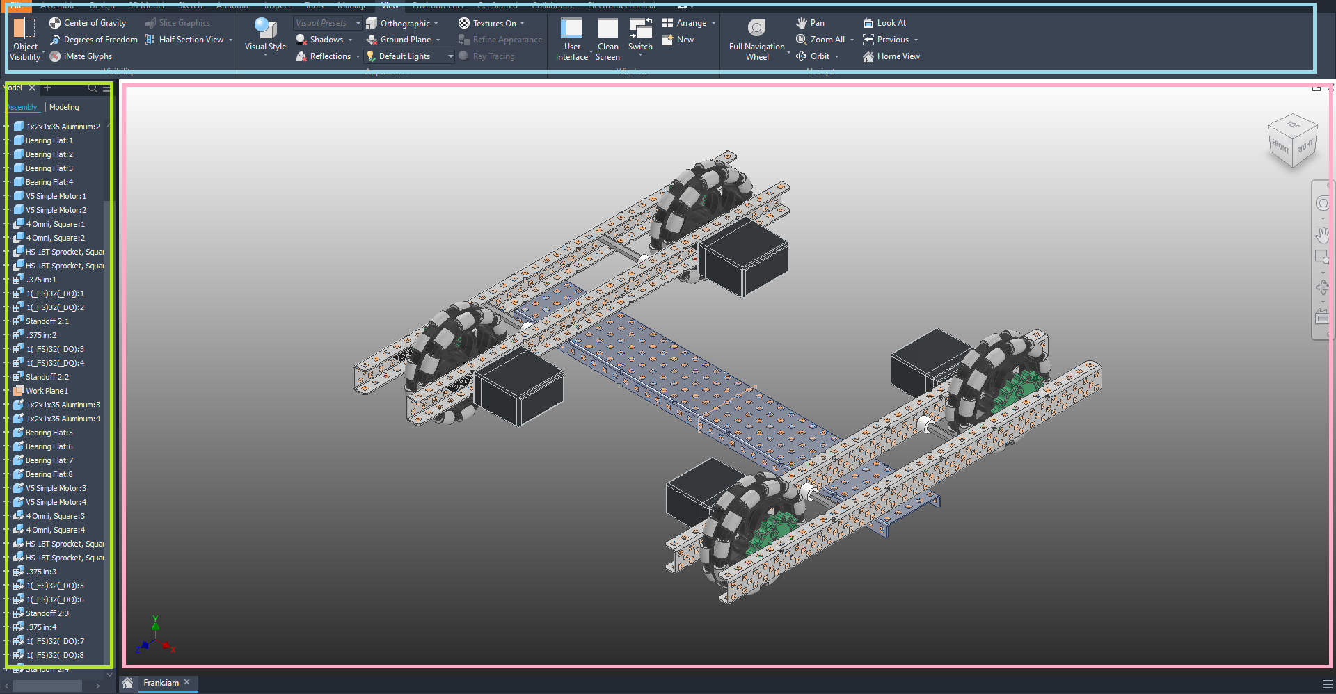This screenshot has width=1336, height=694.
Task: Select Standoff 2:3 in the browser
Action: (47, 613)
